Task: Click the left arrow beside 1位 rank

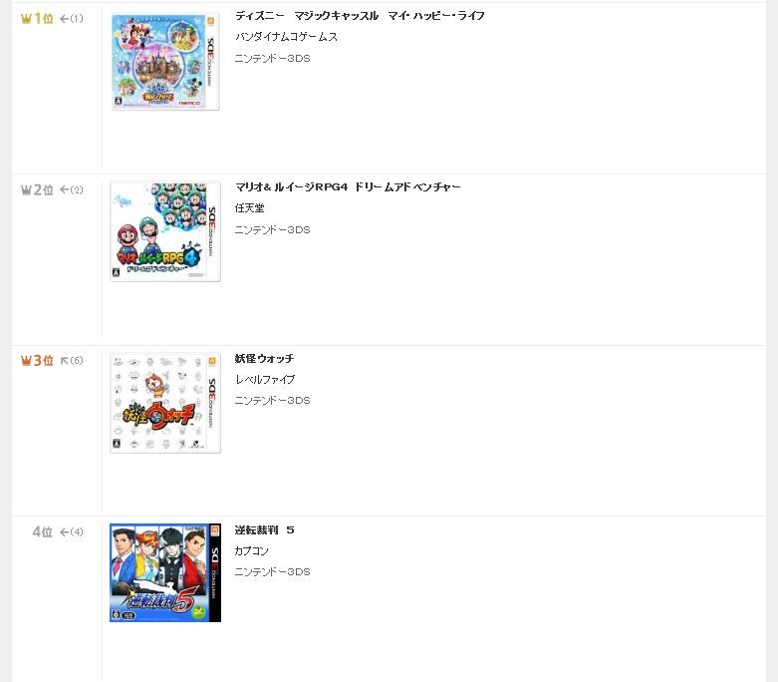Action: click(64, 19)
